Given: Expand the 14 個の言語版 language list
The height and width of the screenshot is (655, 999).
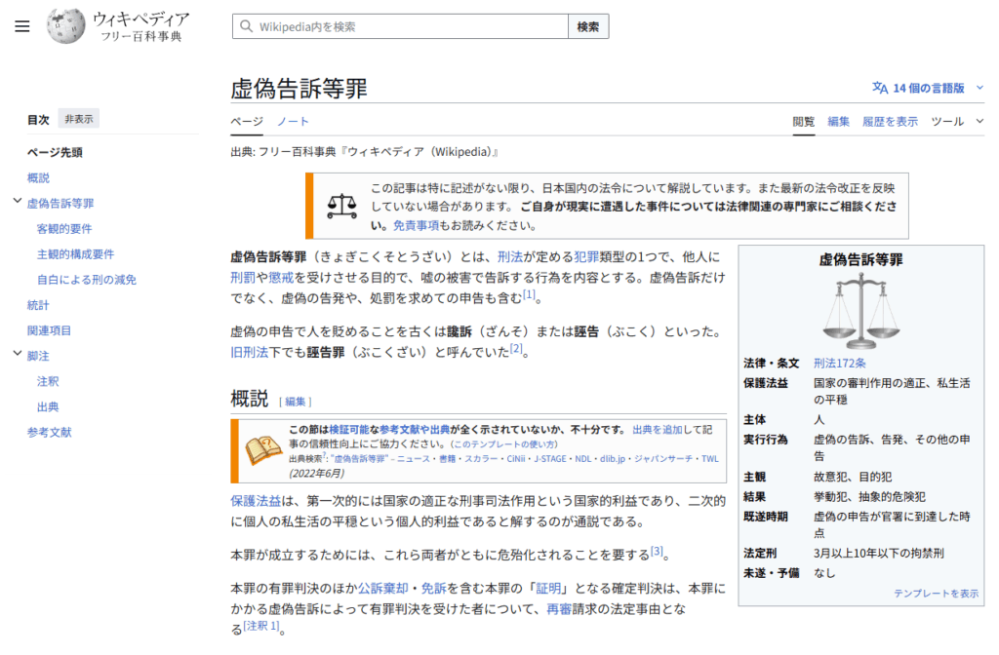Looking at the screenshot, I should tap(929, 88).
